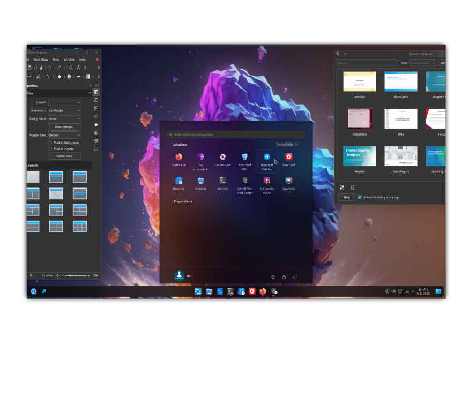Viewport: 462px width, 405px height.
Task: Open FreeTube in the launcher
Action: pos(289,160)
